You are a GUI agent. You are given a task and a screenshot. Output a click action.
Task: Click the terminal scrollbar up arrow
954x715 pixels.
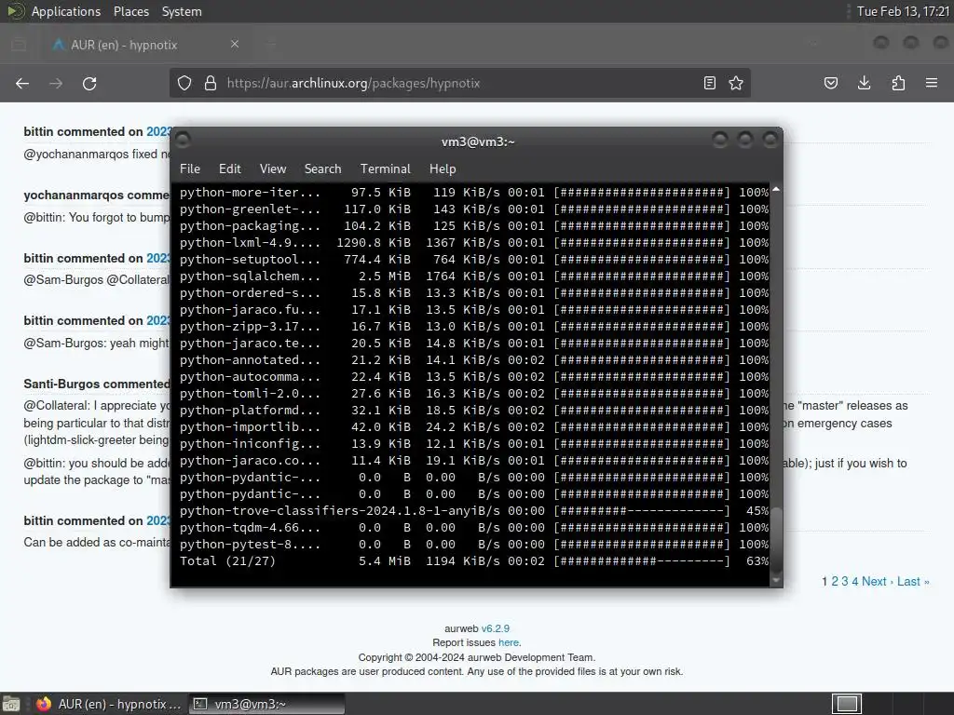coord(776,190)
